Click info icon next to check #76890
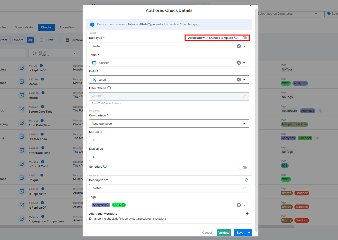This screenshot has width=338, height=240. [x=43, y=93]
